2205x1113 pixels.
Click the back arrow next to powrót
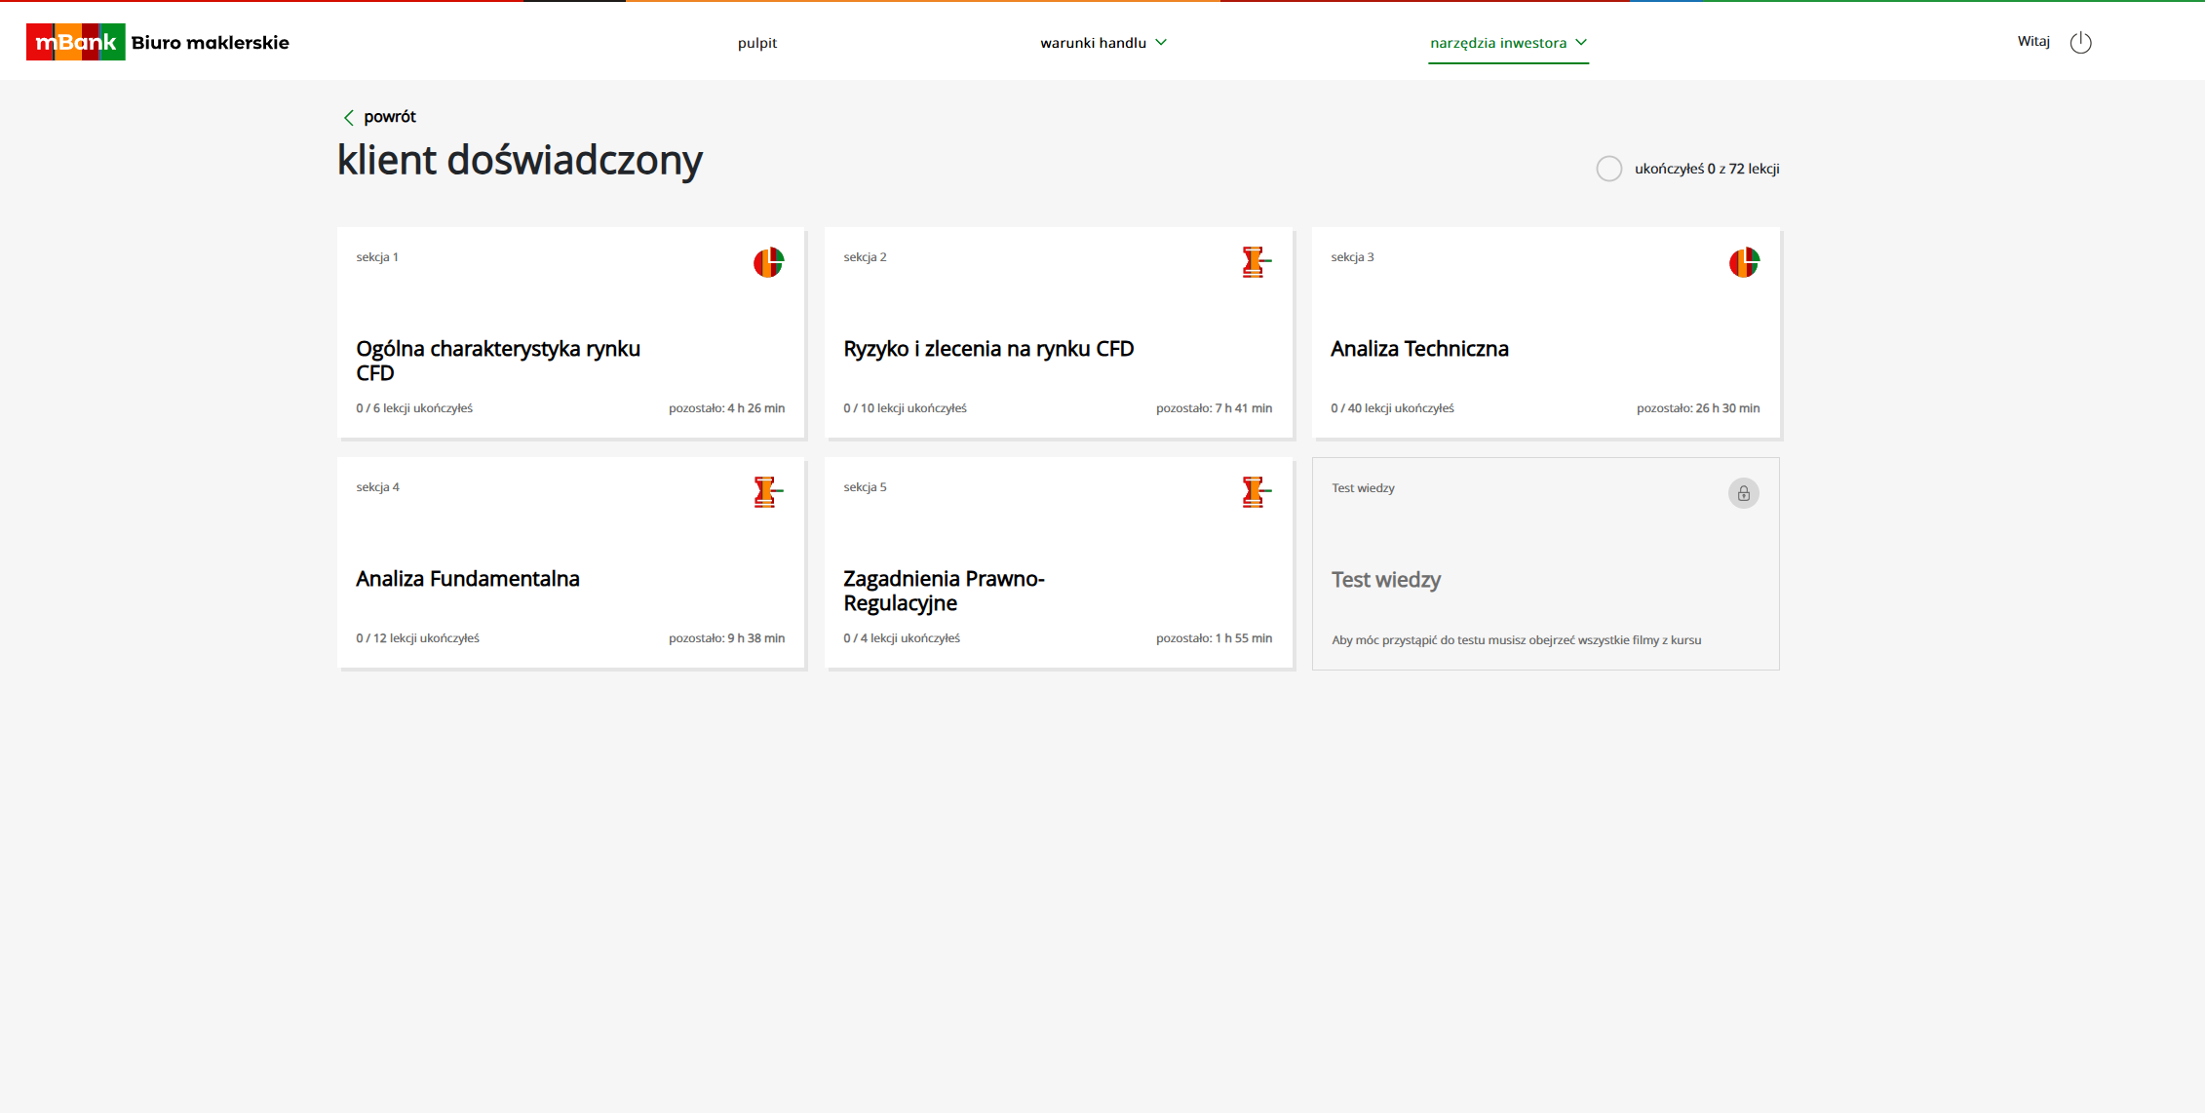(348, 117)
